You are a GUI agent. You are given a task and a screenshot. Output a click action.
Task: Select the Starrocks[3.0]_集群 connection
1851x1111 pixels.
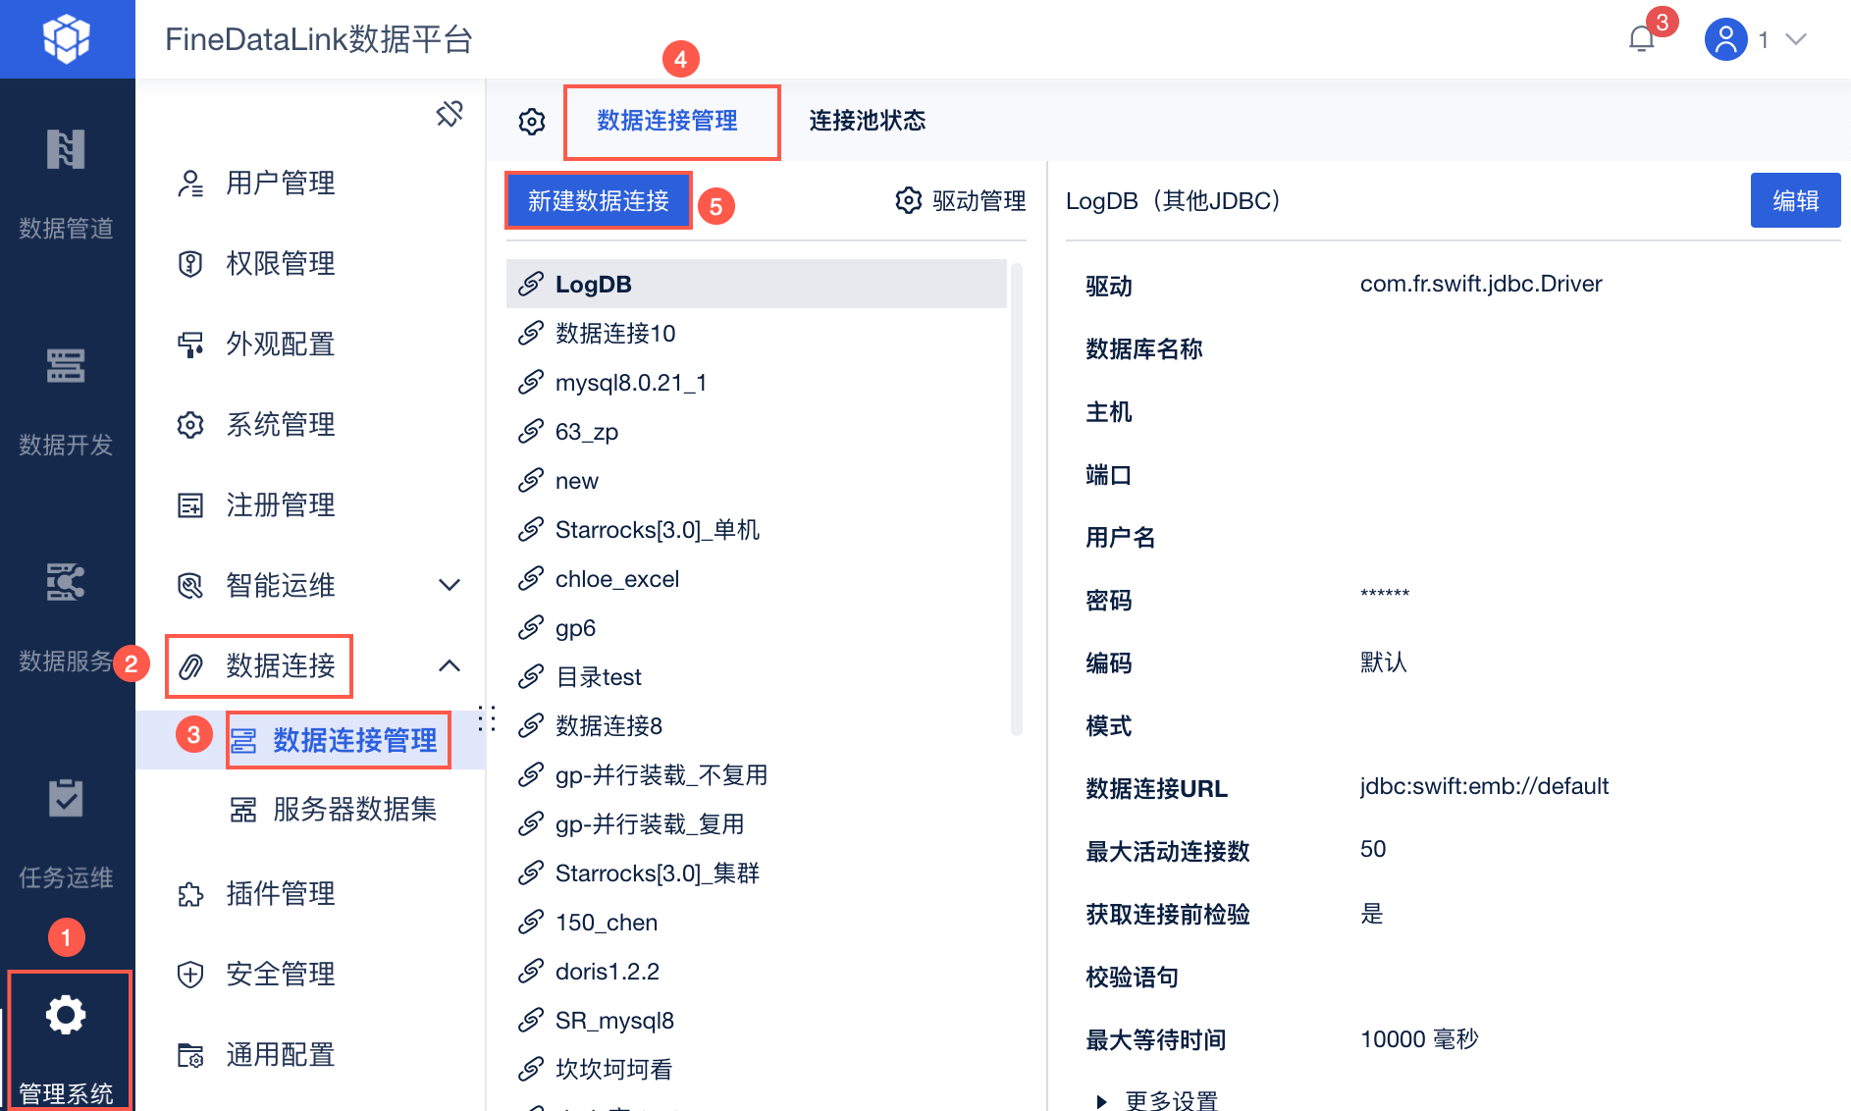[x=757, y=873]
